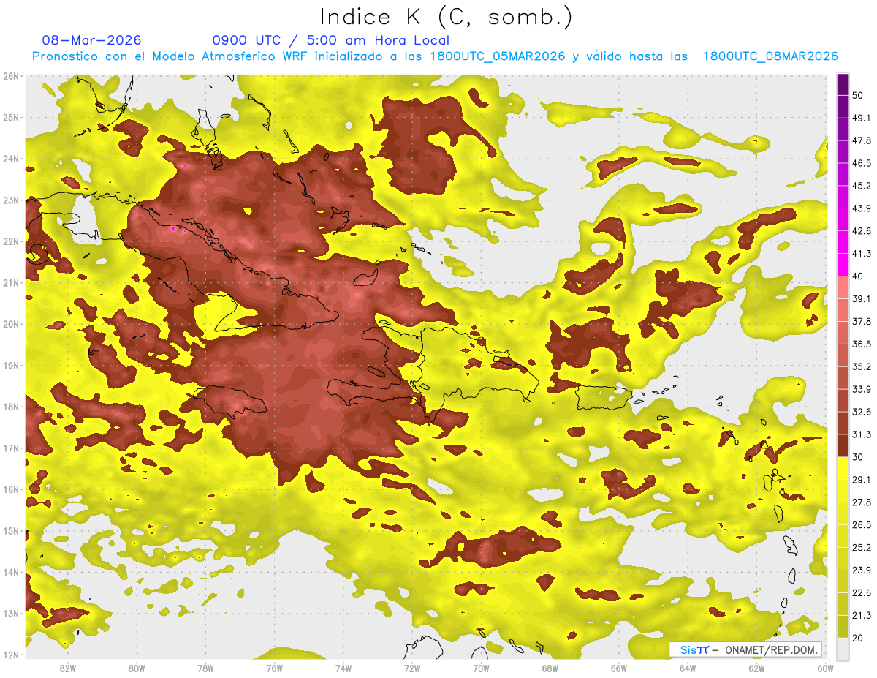Click the color scale label '21.3'
The image size is (877, 678).
tap(861, 615)
